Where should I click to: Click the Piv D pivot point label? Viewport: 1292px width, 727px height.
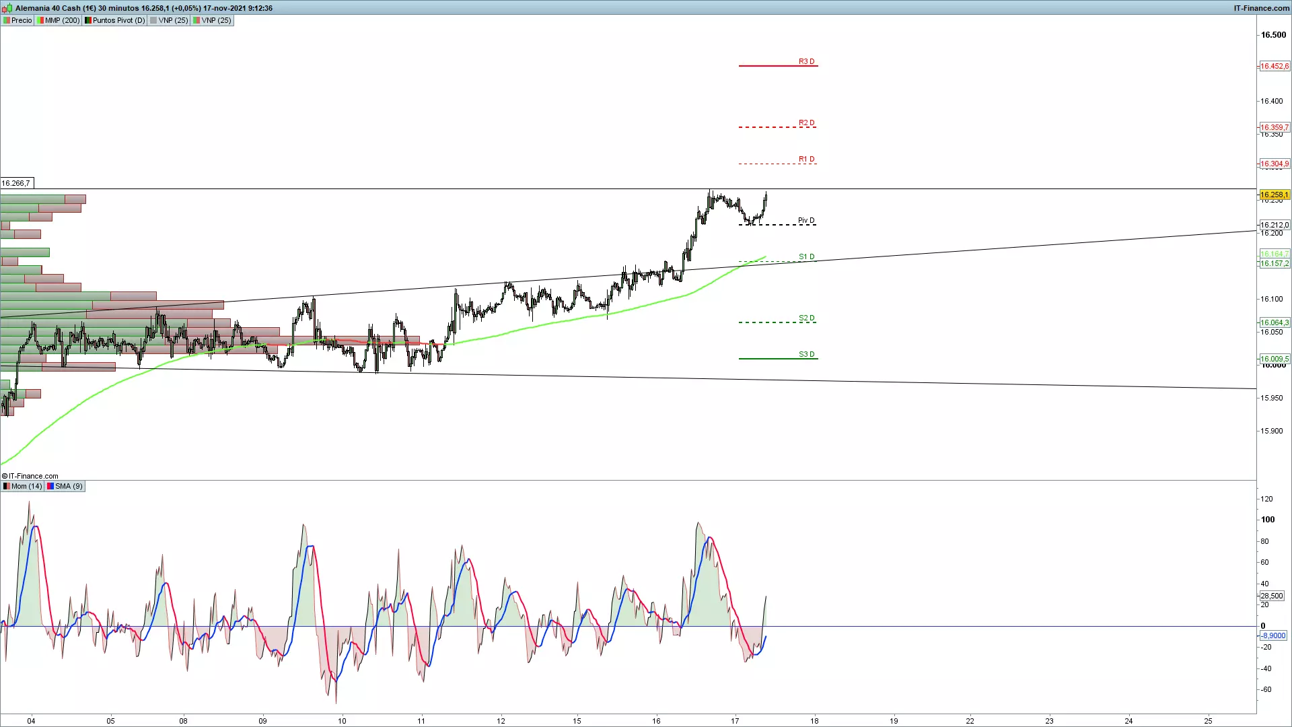(806, 220)
